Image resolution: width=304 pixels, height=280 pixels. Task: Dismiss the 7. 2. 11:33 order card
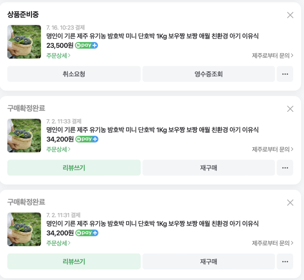(290, 109)
